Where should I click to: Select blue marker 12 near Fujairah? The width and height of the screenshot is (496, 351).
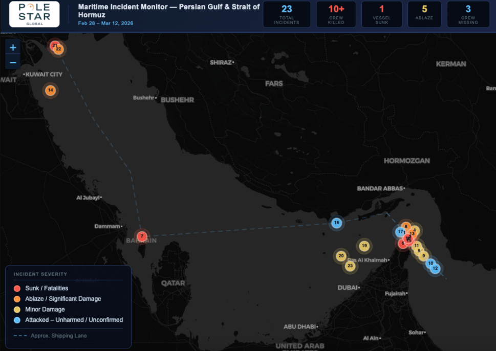[x=435, y=268]
